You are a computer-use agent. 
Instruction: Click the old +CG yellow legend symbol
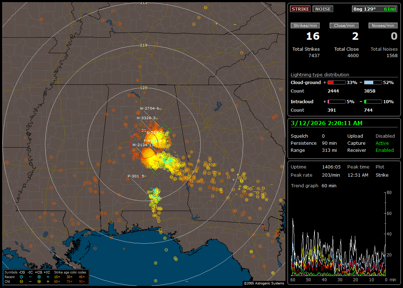[39, 281]
